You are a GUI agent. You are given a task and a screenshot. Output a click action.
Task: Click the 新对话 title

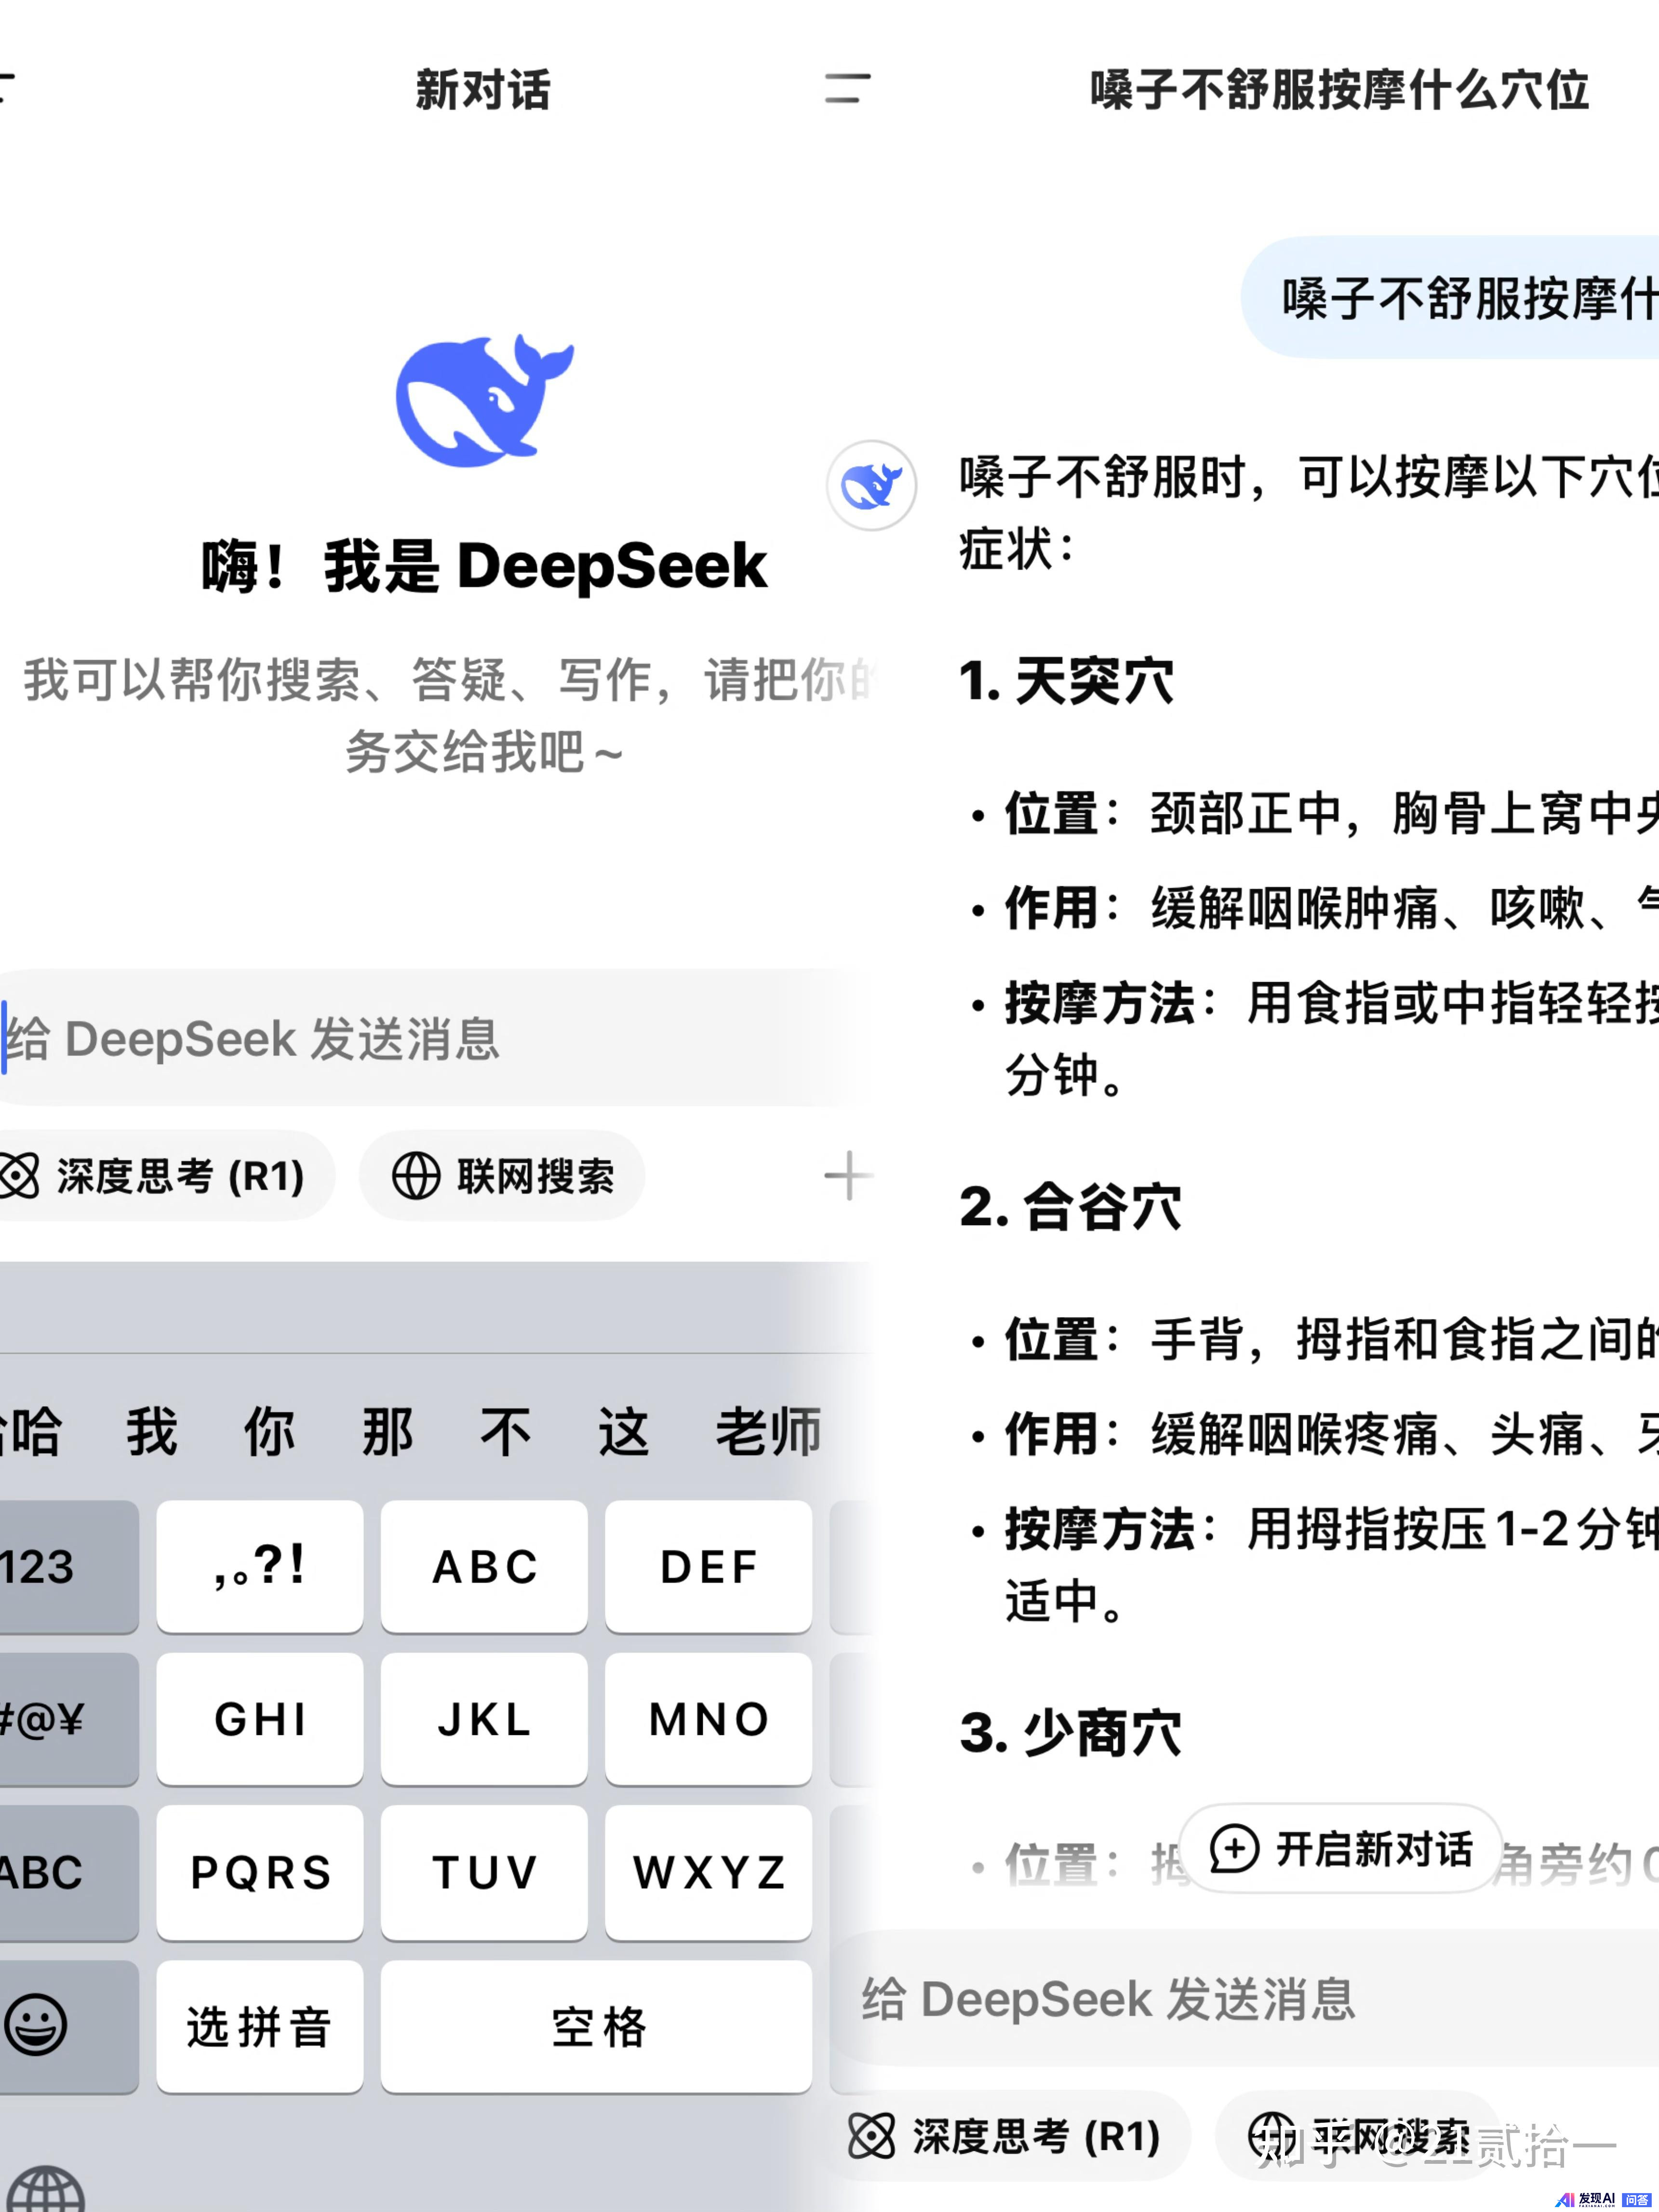[x=483, y=90]
